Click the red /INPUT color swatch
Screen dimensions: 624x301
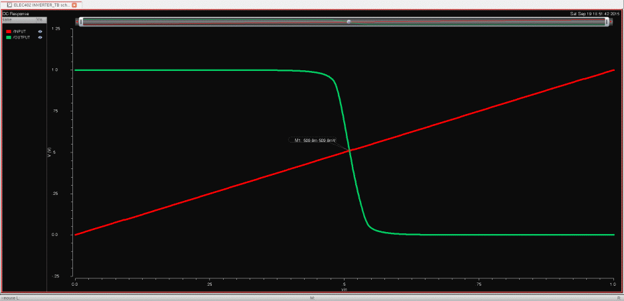(x=9, y=31)
